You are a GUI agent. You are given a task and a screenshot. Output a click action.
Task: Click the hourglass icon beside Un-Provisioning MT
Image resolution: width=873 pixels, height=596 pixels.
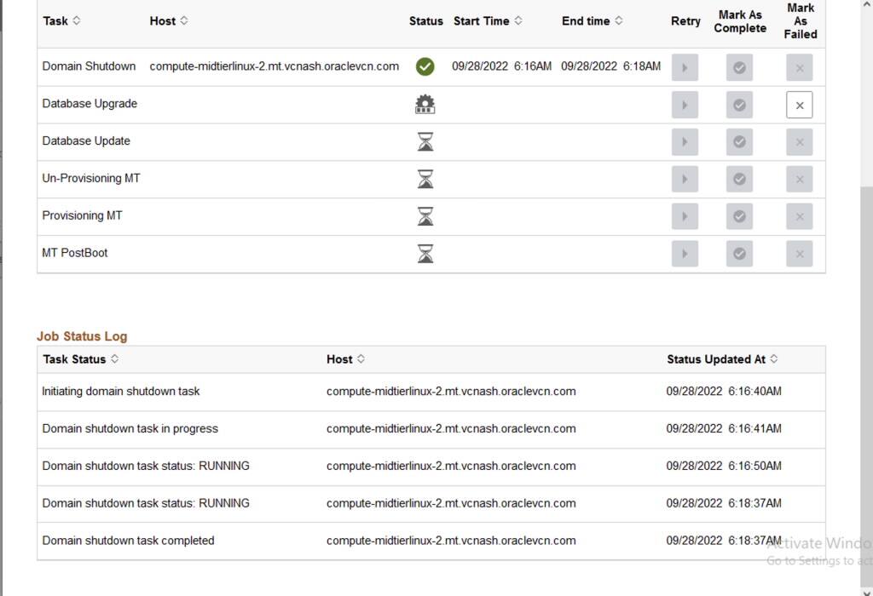(x=425, y=179)
